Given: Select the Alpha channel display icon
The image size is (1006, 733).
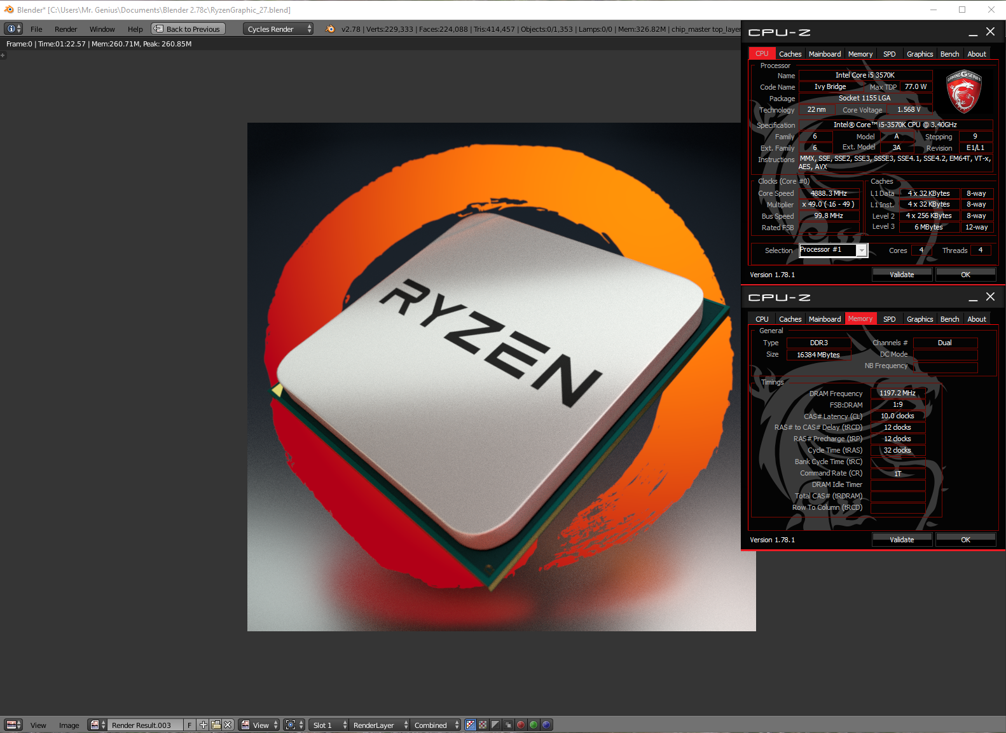Looking at the screenshot, I should [x=496, y=725].
